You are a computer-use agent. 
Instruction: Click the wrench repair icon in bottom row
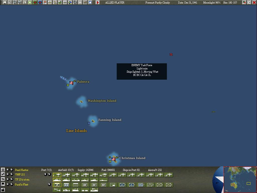57,190
